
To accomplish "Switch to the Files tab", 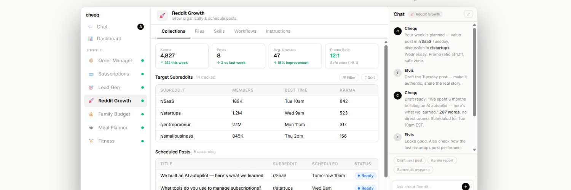I will [x=199, y=31].
